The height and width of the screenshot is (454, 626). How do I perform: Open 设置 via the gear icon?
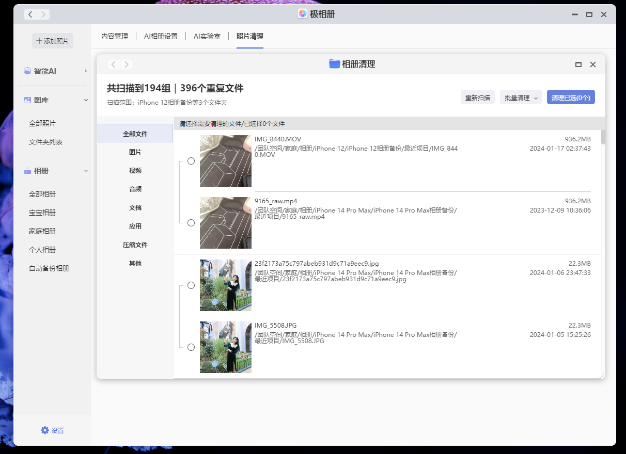pyautogui.click(x=45, y=430)
